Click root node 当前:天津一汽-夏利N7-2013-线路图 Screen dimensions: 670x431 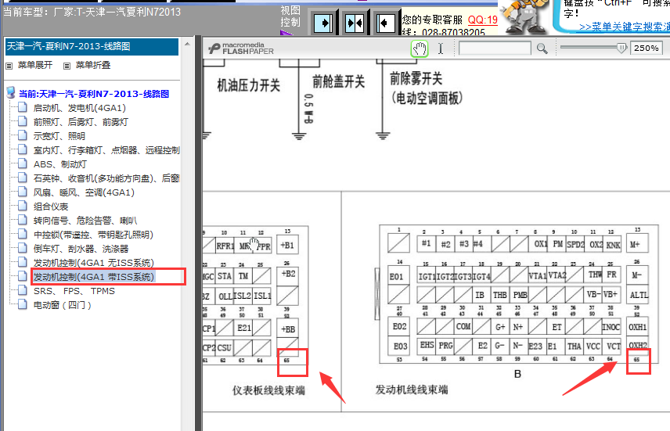94,94
